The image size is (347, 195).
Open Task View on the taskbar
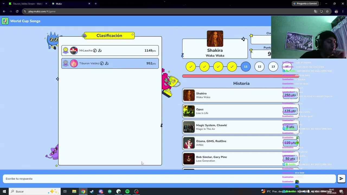(x=65, y=191)
